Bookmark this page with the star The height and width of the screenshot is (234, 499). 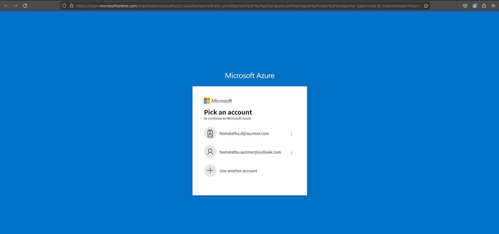[x=426, y=6]
